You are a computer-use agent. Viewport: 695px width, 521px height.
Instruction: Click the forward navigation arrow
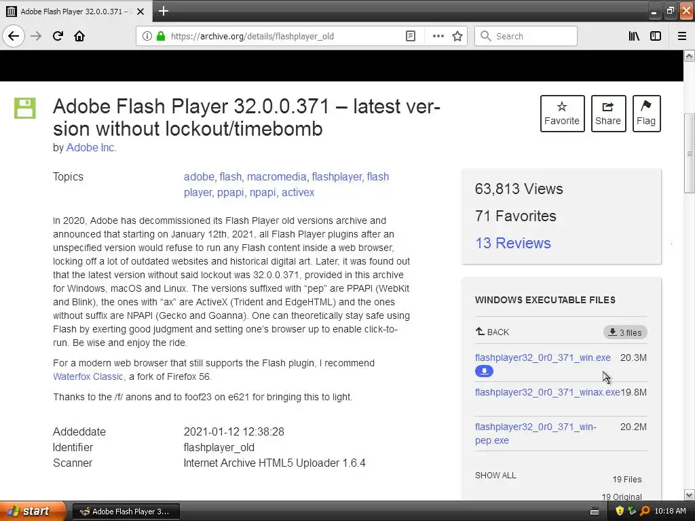tap(36, 36)
